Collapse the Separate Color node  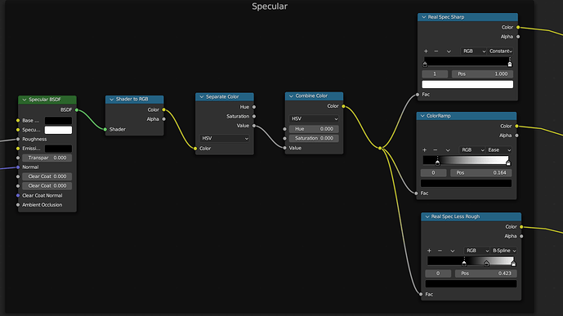point(202,97)
